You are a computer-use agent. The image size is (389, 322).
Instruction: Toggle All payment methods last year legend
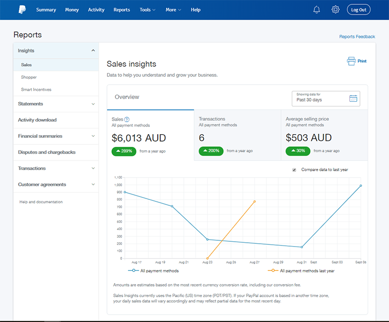[x=301, y=271]
